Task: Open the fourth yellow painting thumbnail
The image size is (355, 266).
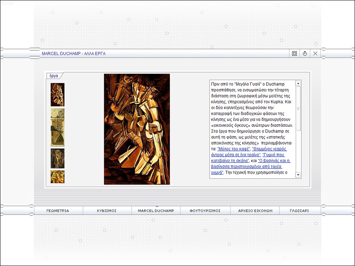Action: 58,176
